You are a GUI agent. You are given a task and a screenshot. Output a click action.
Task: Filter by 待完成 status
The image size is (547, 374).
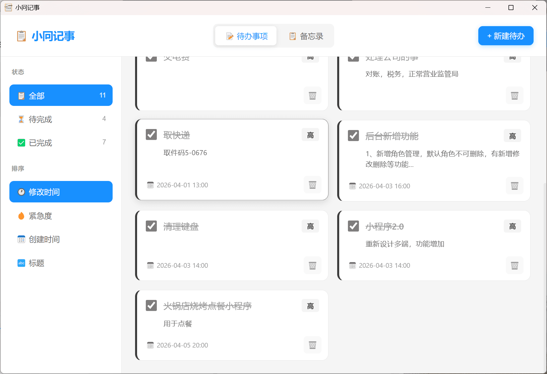coord(61,119)
